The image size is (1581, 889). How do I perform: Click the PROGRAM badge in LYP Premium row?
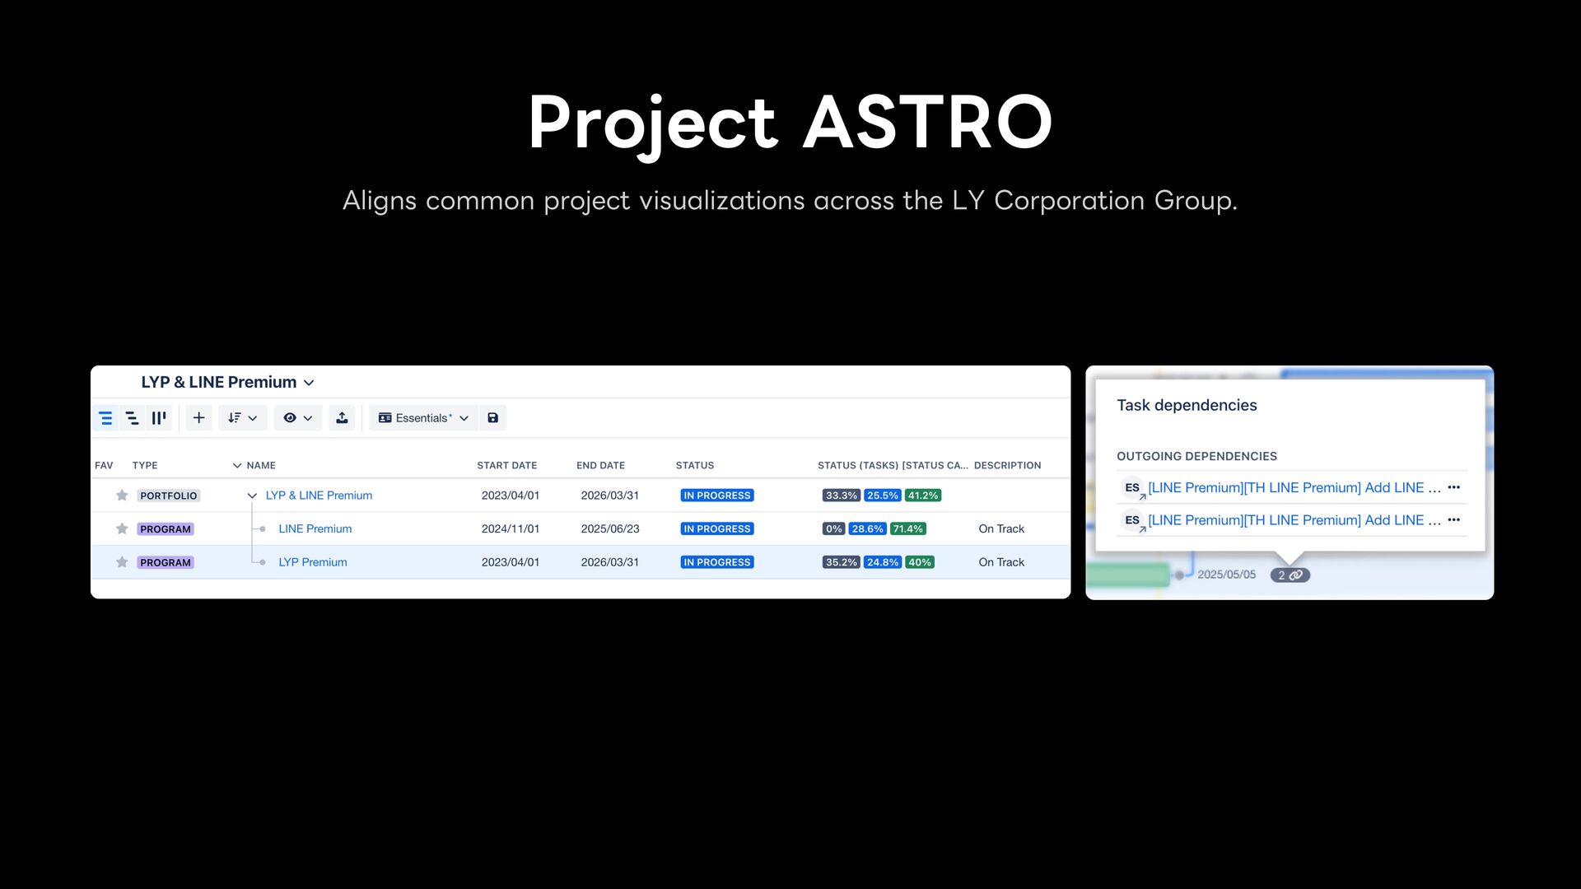pyautogui.click(x=166, y=562)
